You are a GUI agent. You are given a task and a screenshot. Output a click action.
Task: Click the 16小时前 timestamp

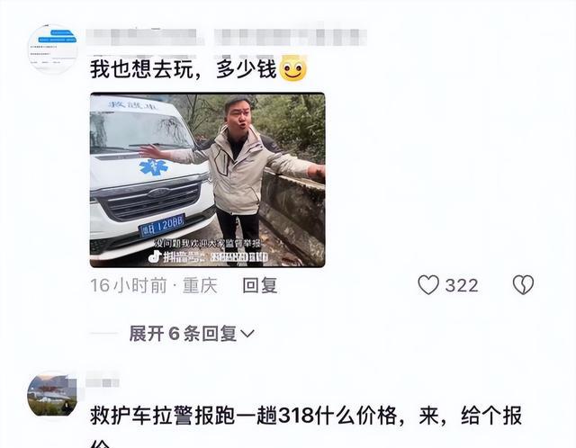tap(129, 285)
